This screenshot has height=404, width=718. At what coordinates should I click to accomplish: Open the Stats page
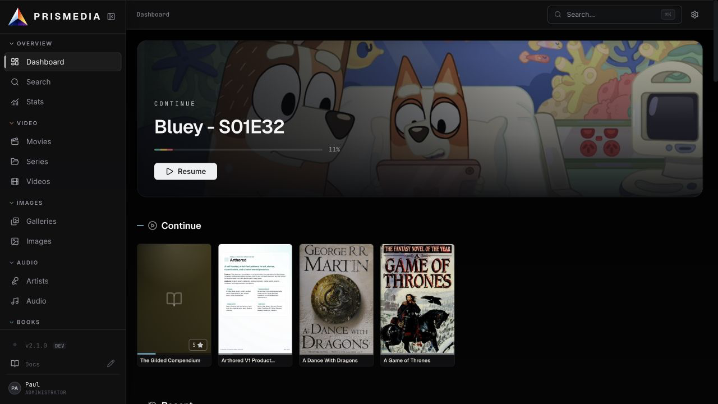click(63, 102)
